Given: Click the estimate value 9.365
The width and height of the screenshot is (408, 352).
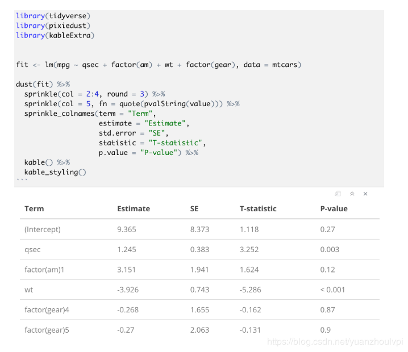Looking at the screenshot, I should coord(127,229).
